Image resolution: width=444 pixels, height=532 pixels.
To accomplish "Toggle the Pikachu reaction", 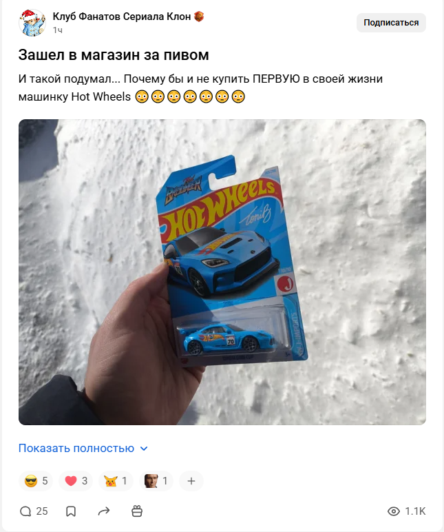I will pyautogui.click(x=116, y=481).
